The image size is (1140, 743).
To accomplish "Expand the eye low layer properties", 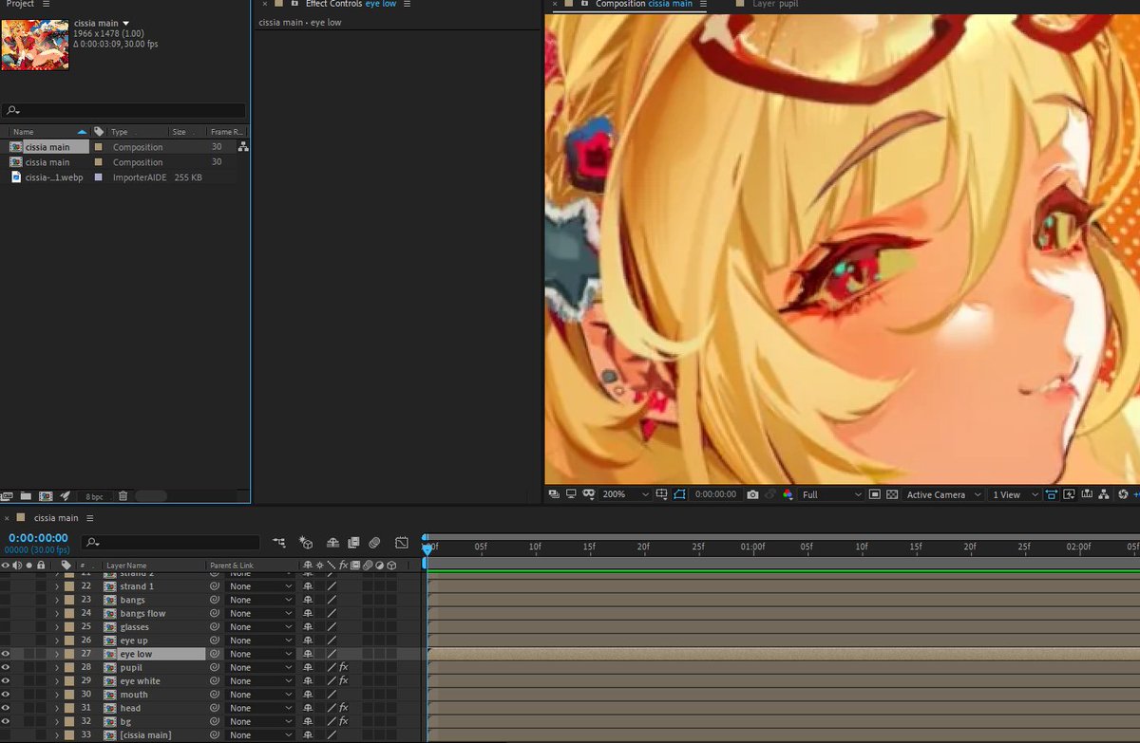I will [57, 654].
